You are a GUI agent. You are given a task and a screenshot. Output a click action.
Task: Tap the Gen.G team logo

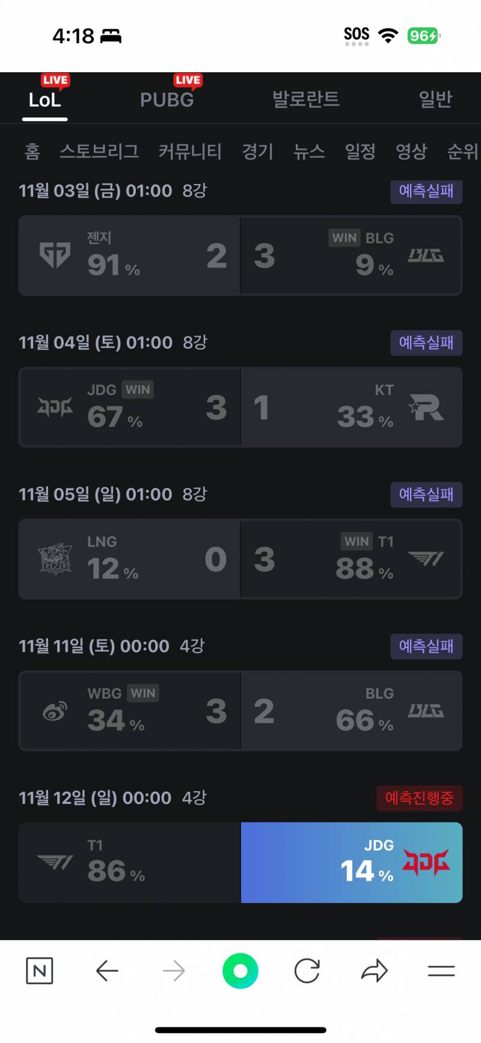click(x=55, y=255)
